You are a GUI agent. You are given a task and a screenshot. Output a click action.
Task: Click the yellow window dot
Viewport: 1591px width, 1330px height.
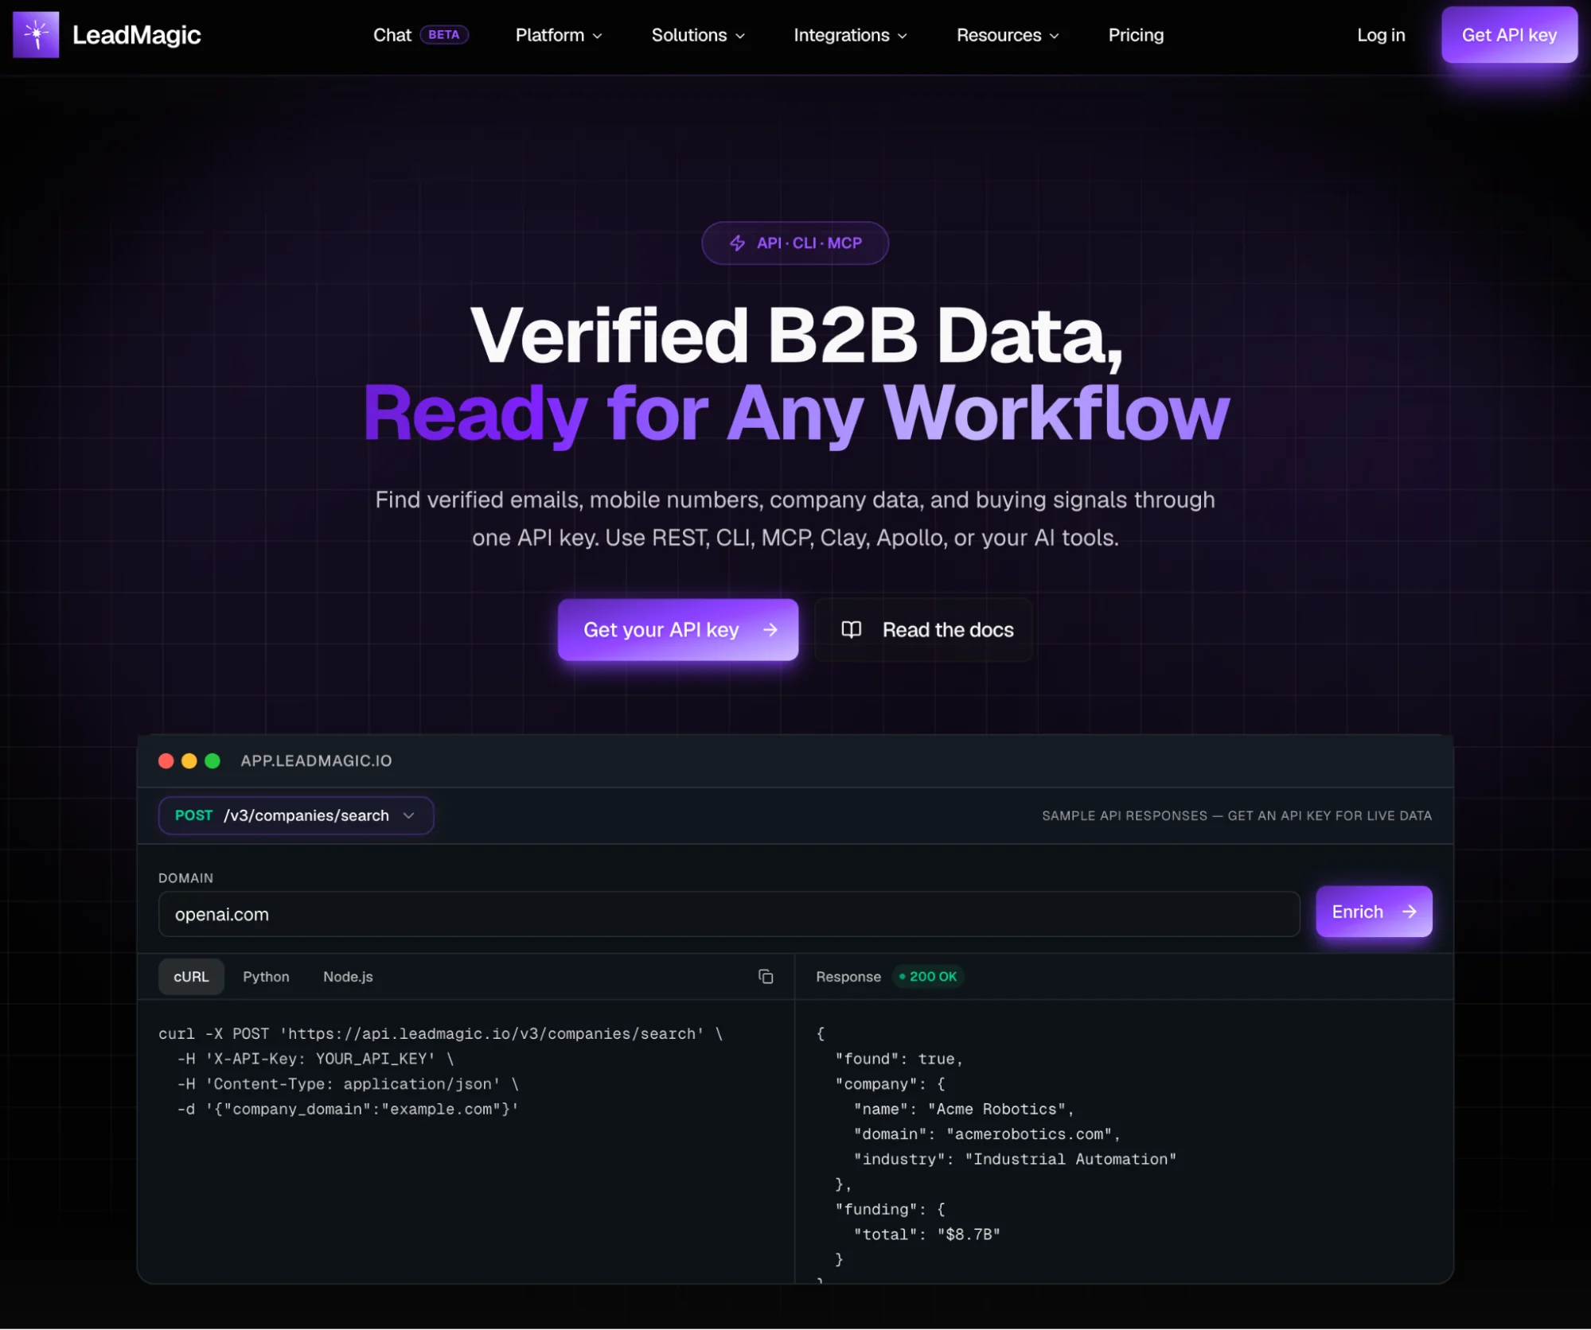click(189, 760)
